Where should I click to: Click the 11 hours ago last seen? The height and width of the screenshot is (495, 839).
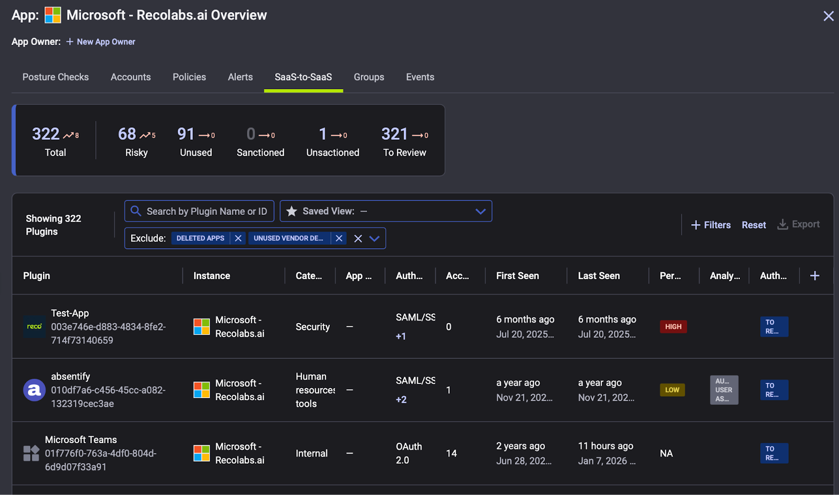pos(606,446)
